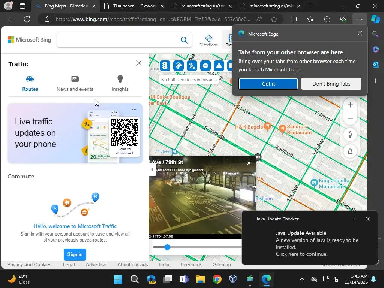The image size is (384, 288).
Task: Open the Legal footer link
Action: [x=69, y=264]
